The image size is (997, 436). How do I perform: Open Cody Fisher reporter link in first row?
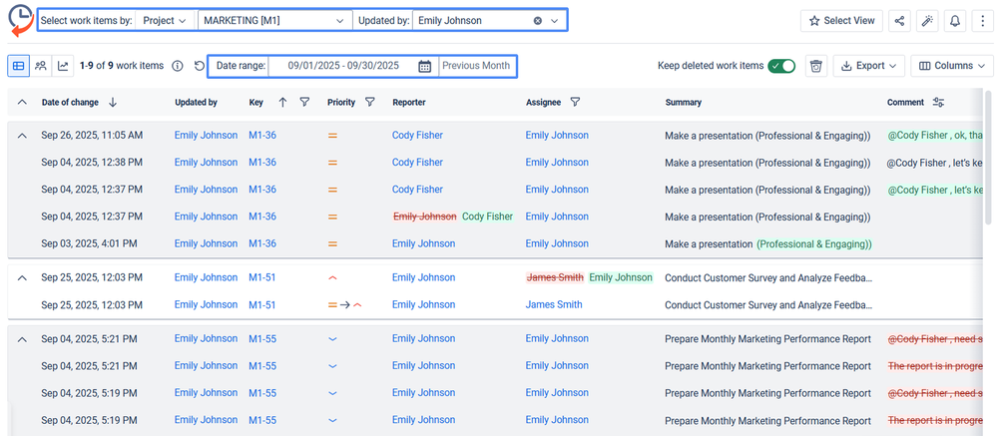[417, 135]
